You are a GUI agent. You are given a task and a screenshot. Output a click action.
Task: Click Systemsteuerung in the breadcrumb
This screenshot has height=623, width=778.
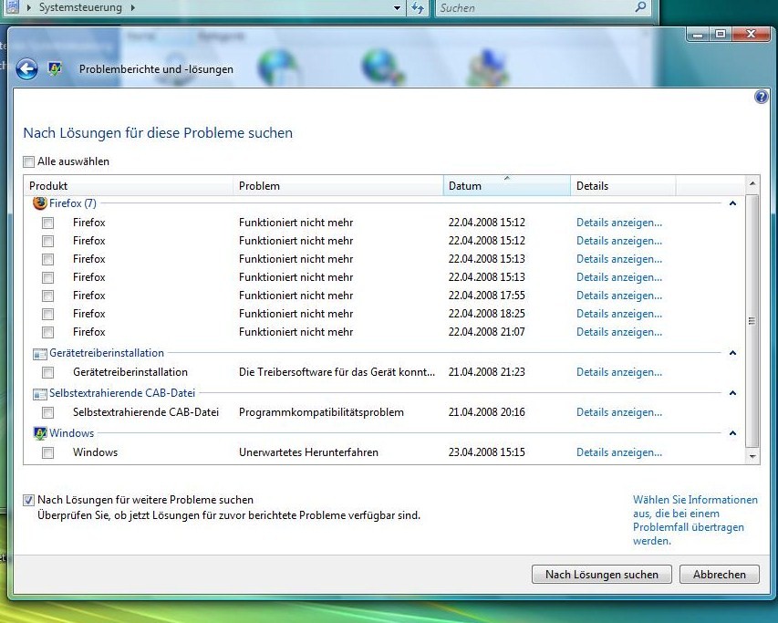pos(80,7)
